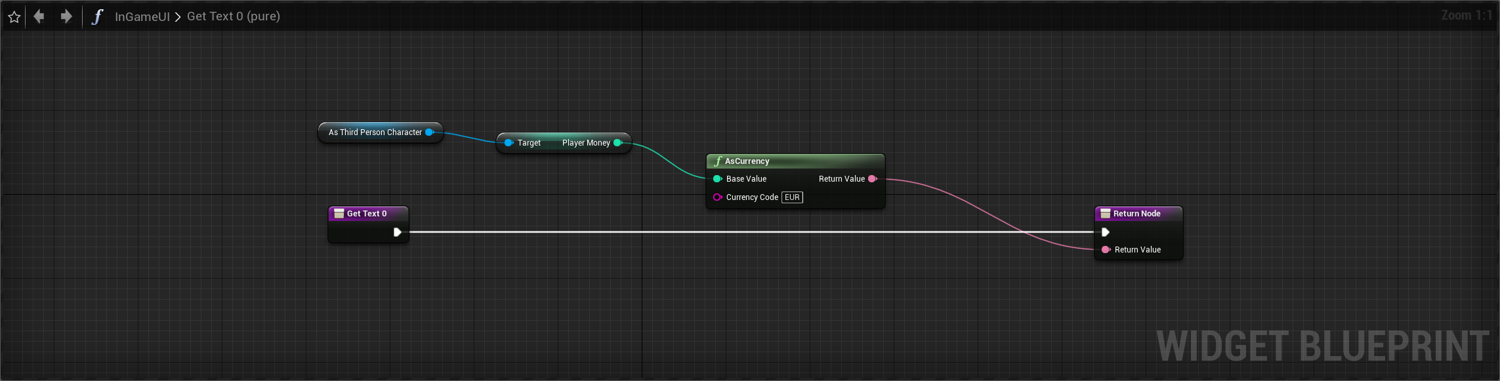The image size is (1500, 381).
Task: Click the Get Text 0 (pure) breadcrumb
Action: tap(233, 16)
